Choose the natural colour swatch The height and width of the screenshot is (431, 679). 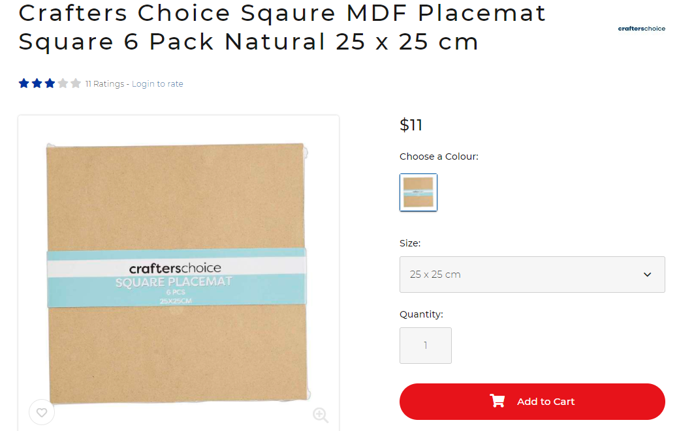tap(418, 192)
